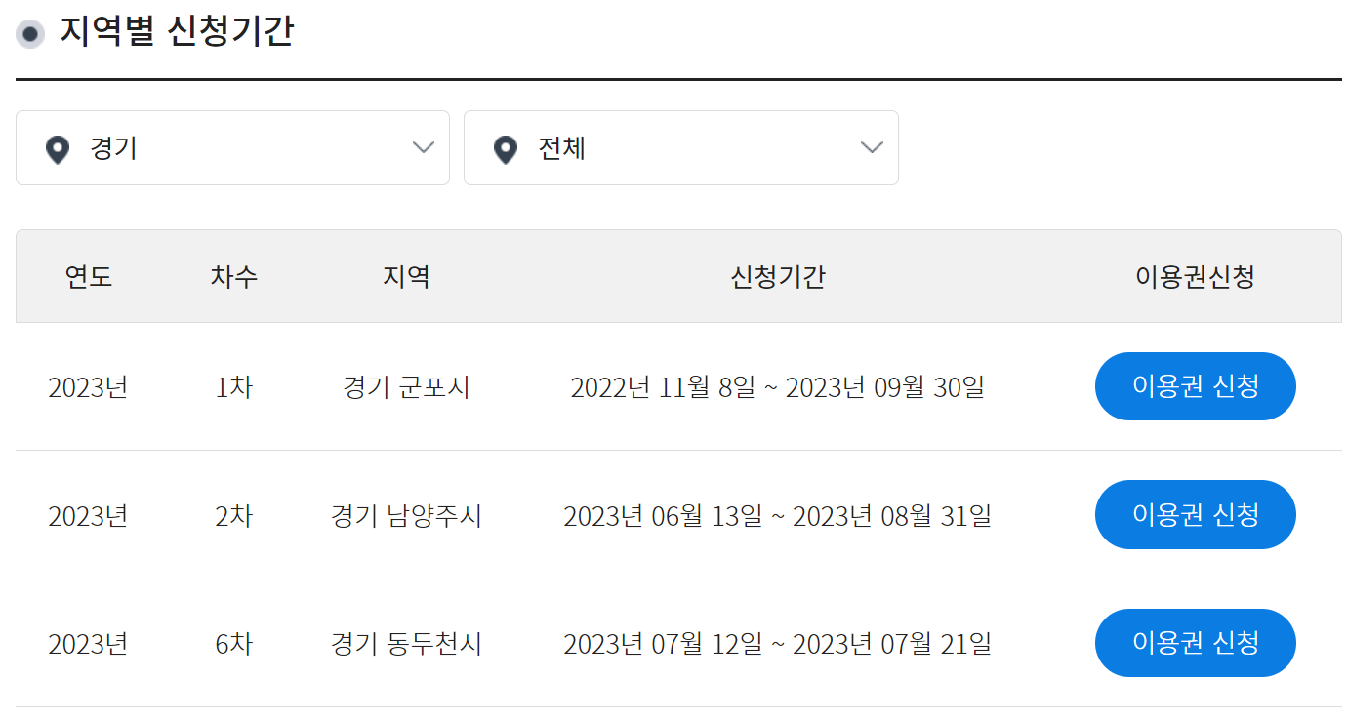Viewport: 1347px width, 719px height.
Task: Open the 전체 district dropdown
Action: coord(681,147)
